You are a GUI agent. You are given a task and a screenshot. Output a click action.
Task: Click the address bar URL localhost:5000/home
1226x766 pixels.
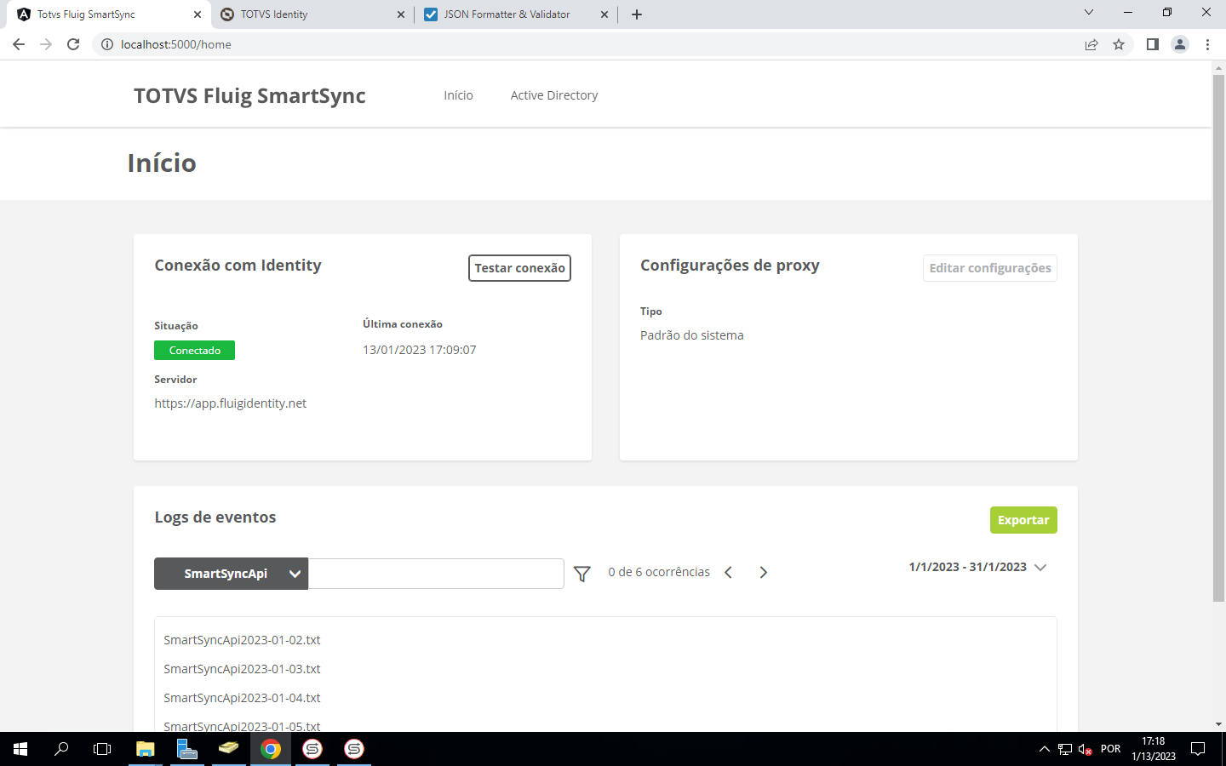point(176,44)
